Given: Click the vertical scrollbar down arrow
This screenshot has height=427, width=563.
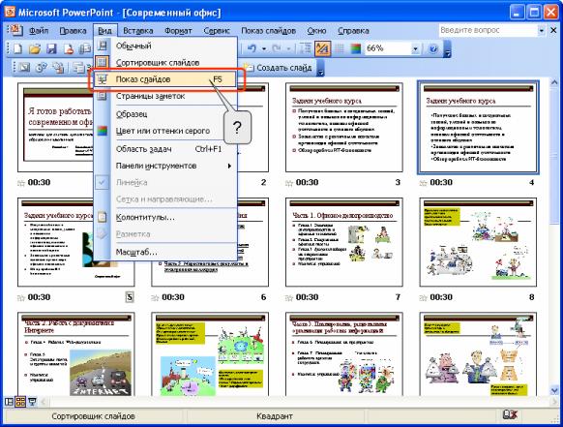Looking at the screenshot, I should click(x=554, y=389).
